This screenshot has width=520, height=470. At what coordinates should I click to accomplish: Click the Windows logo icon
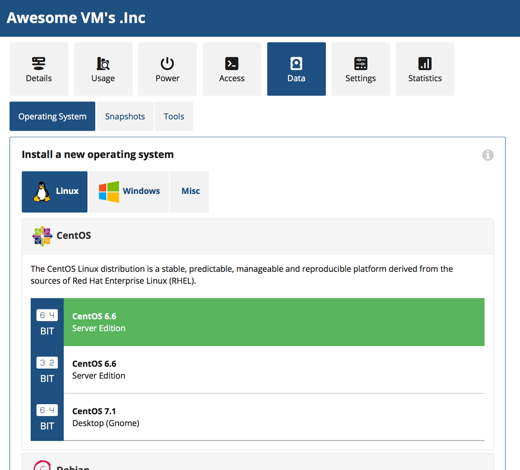pyautogui.click(x=108, y=191)
